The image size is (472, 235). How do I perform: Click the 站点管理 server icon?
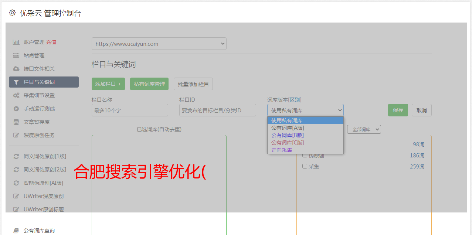16,55
